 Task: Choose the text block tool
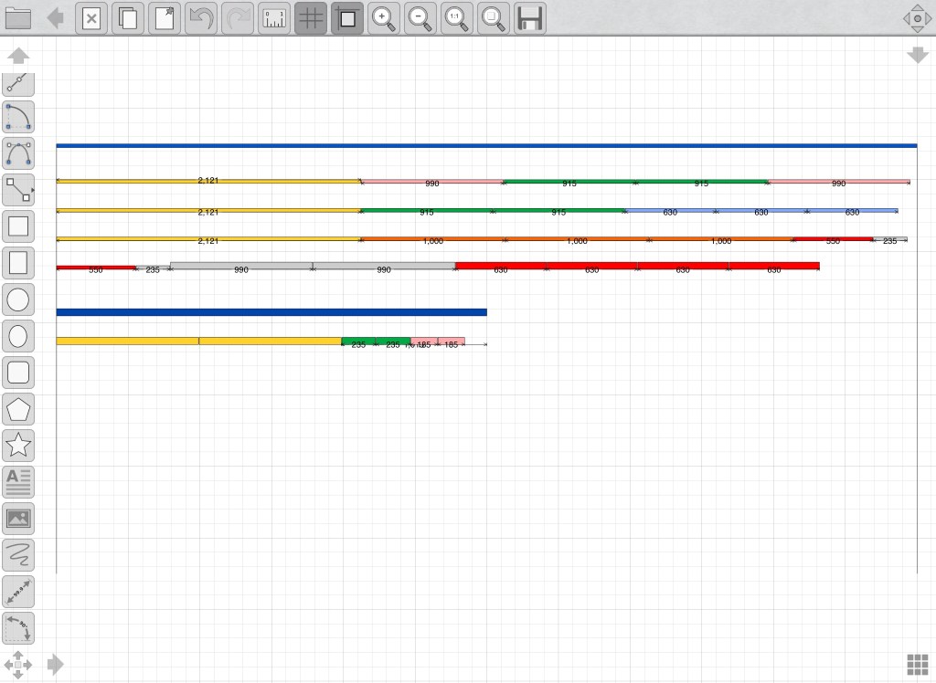pyautogui.click(x=18, y=481)
